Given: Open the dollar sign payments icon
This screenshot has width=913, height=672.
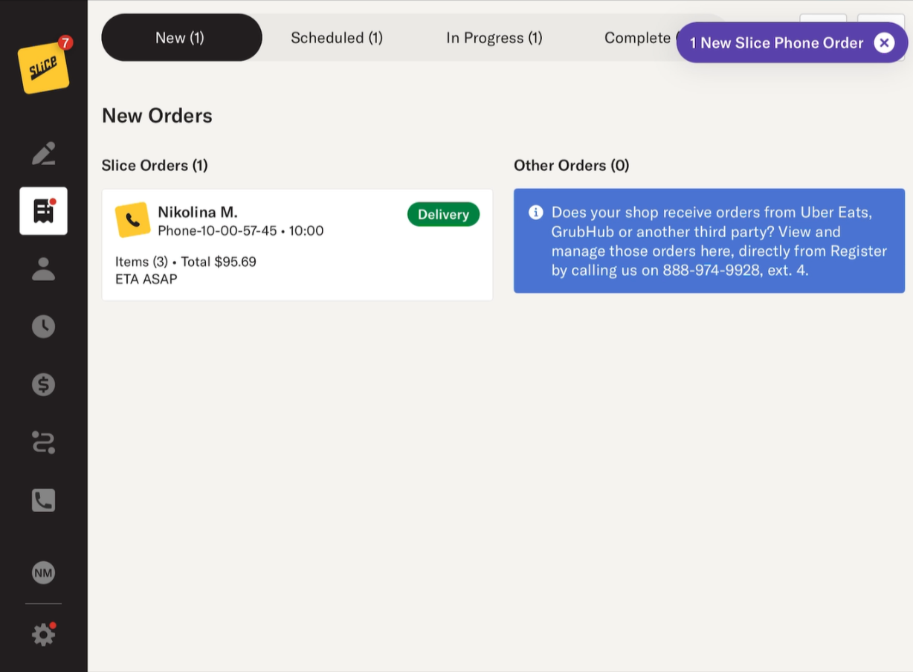Looking at the screenshot, I should (x=43, y=384).
